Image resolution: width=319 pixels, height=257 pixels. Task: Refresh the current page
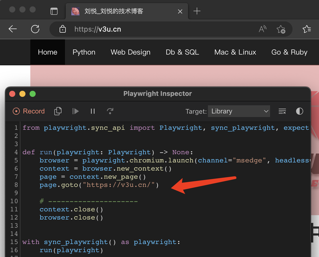coord(35,29)
